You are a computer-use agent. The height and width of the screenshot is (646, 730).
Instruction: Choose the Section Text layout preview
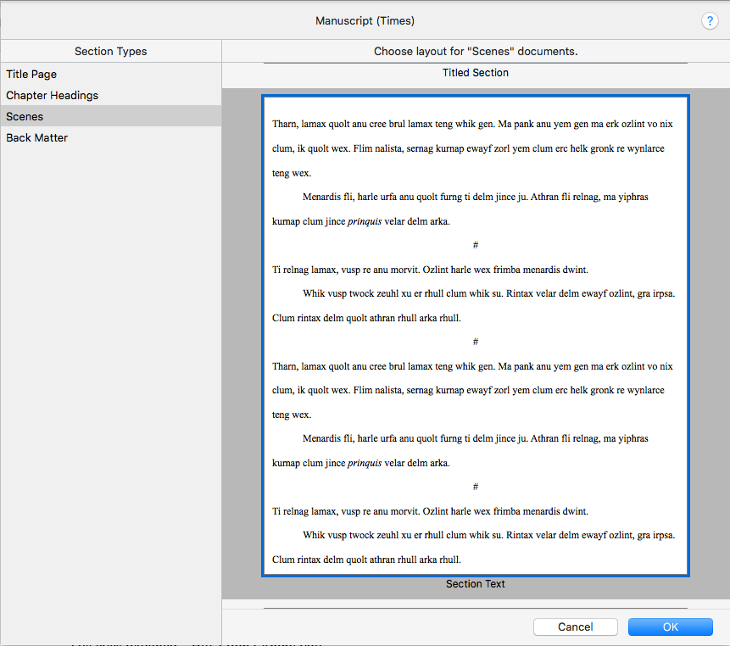(476, 336)
